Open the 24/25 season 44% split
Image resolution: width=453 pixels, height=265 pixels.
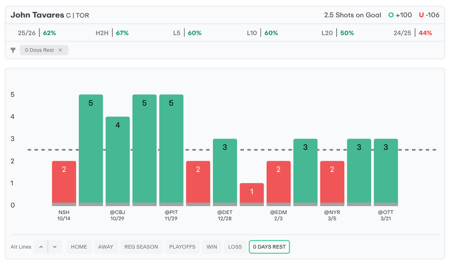412,33
